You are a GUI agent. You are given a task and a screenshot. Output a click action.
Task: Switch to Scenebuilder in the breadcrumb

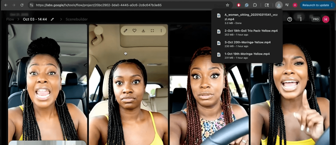(76, 19)
